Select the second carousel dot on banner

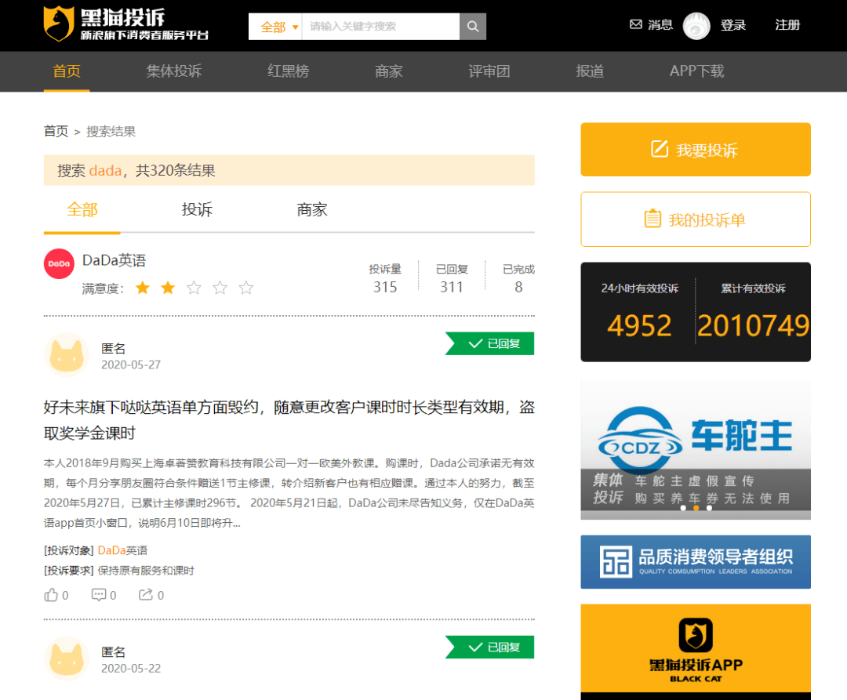click(x=696, y=508)
